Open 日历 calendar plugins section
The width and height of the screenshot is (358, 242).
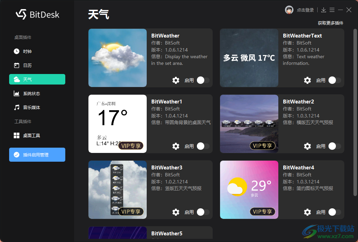37,66
